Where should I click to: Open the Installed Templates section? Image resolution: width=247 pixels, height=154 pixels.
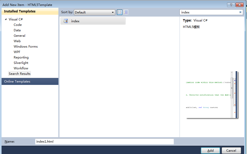click(30, 11)
